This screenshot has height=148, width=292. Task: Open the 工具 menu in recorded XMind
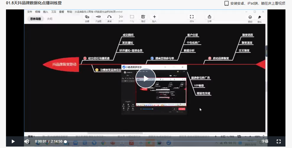pyautogui.click(x=54, y=12)
